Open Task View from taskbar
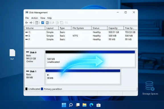The image size is (164, 109). pyautogui.click(x=78, y=105)
